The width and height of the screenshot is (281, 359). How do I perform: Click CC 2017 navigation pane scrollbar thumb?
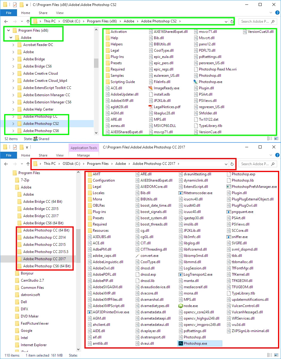[78, 246]
